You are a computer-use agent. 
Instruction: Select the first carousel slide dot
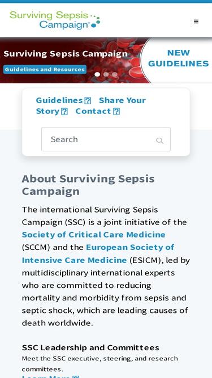point(97,74)
